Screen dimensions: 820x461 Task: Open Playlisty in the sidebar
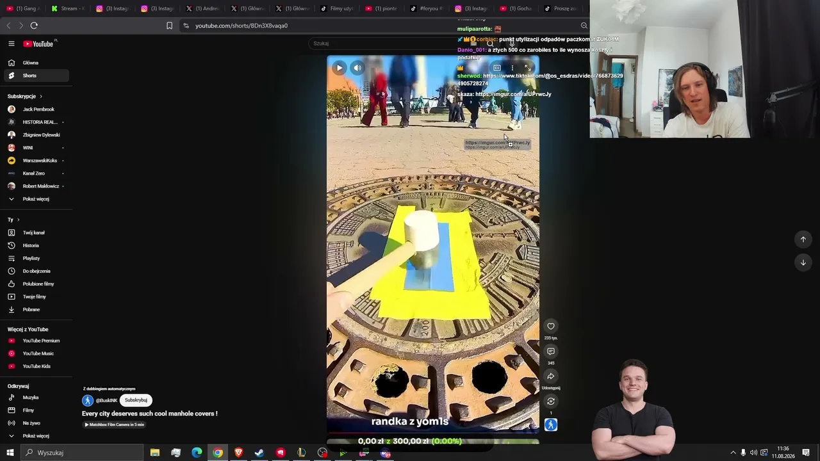(36, 258)
